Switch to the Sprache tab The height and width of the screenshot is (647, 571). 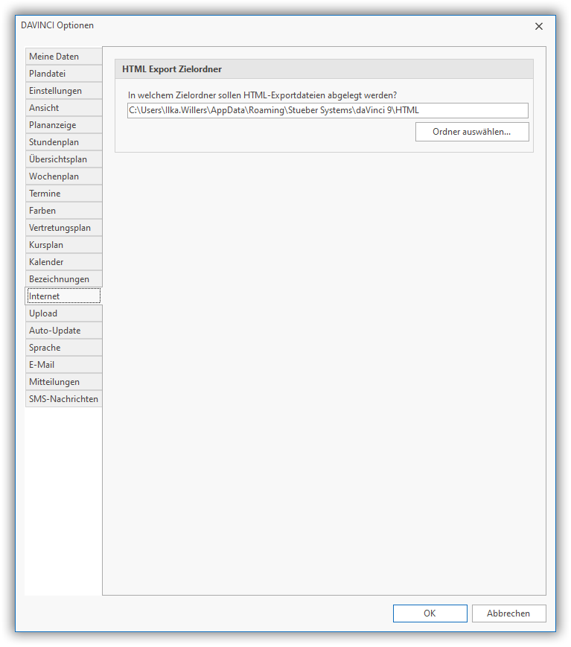tap(63, 348)
